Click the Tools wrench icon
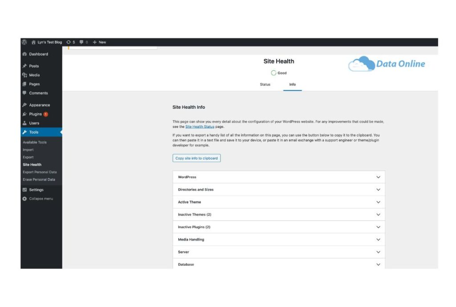This screenshot has height=307, width=456. [x=25, y=132]
